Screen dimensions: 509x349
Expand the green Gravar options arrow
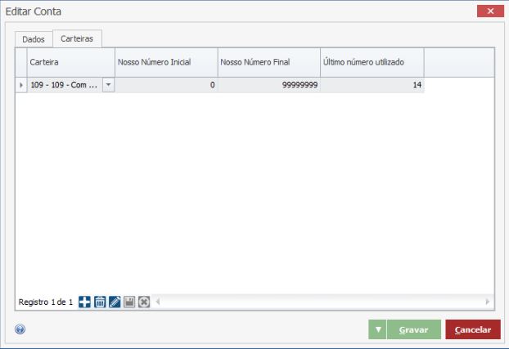tap(378, 330)
